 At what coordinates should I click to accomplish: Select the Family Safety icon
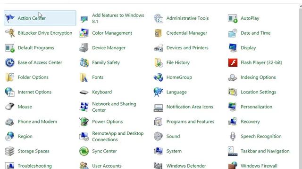(84, 62)
